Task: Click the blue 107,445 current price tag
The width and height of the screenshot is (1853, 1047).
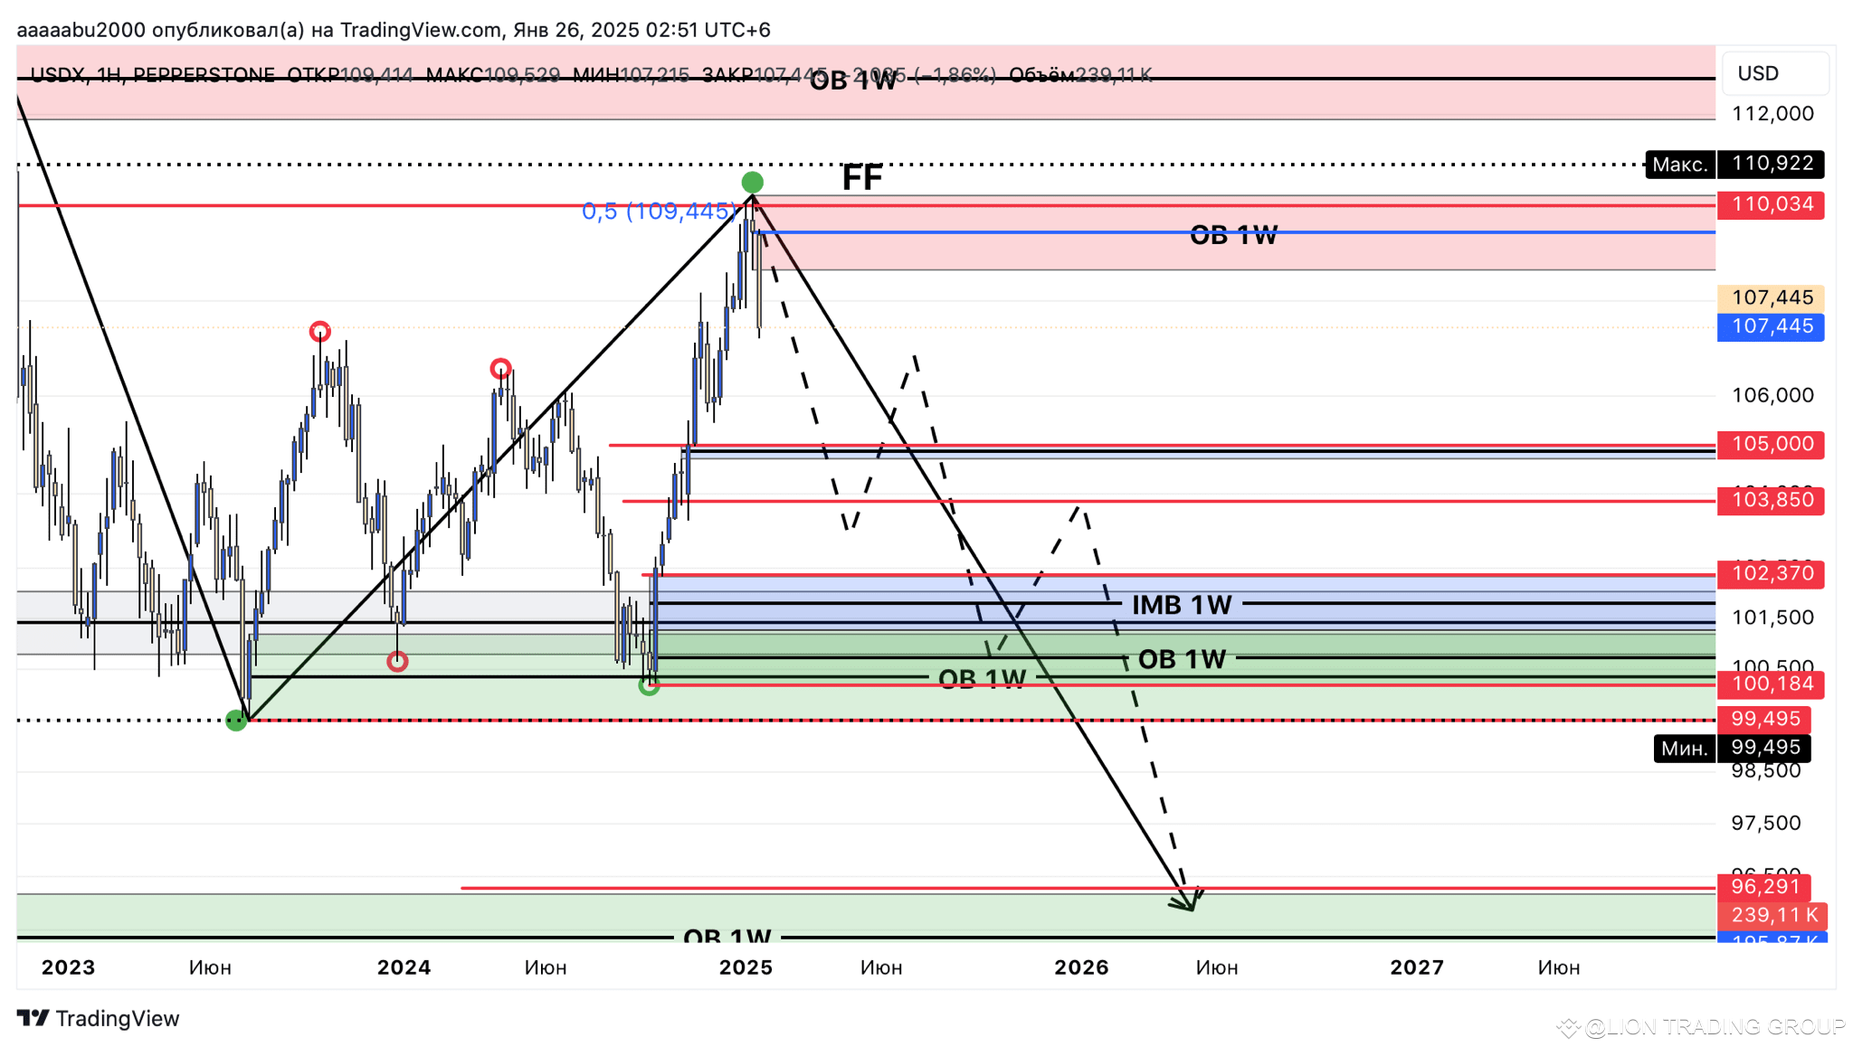Action: (x=1771, y=326)
